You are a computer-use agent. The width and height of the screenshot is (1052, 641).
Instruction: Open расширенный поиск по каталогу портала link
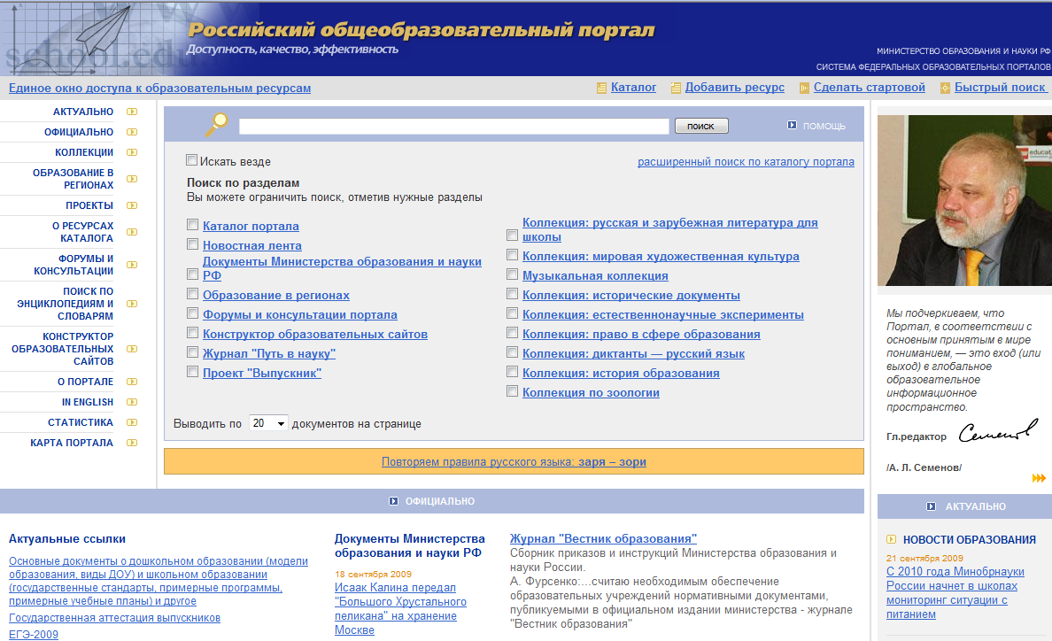(746, 162)
